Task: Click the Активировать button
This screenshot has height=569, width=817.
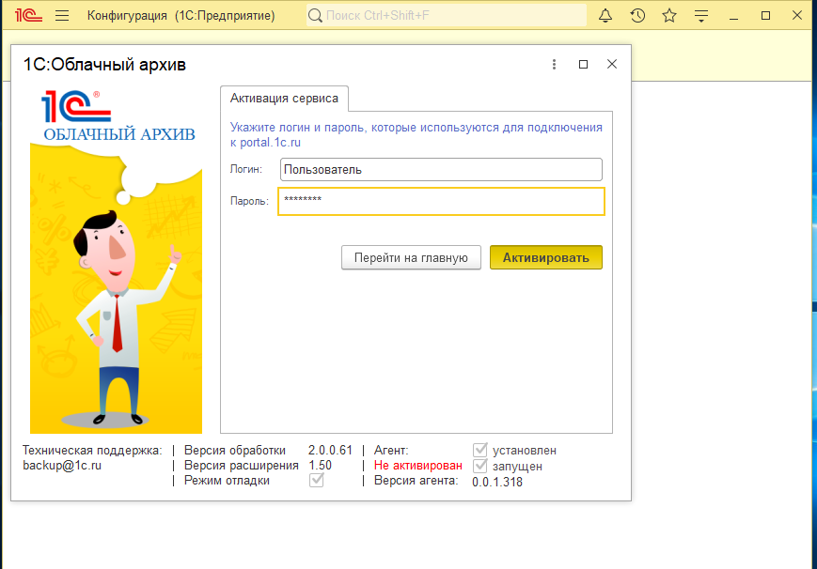Action: 545,257
